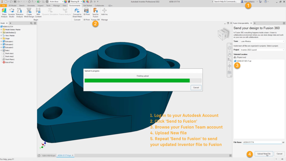Launch Inventor Studio
This screenshot has width=286, height=161.
11,13
